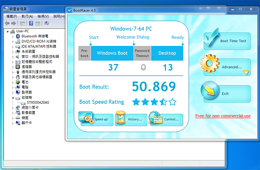Click the Boot Speed Rating stars
The height and width of the screenshot is (170, 260).
154,102
